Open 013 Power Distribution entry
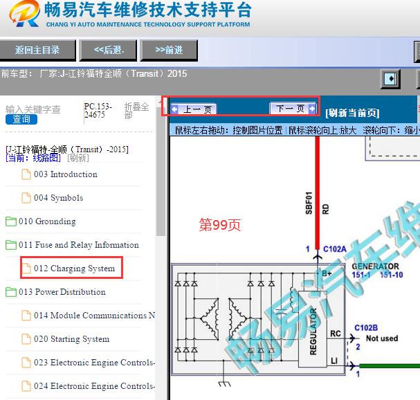420x400 pixels. coord(62,292)
